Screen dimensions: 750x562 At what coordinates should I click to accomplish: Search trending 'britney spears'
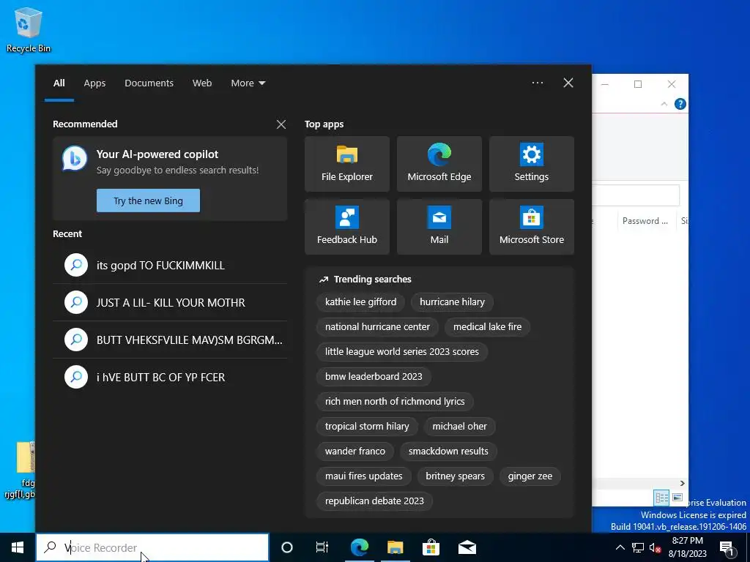click(455, 476)
